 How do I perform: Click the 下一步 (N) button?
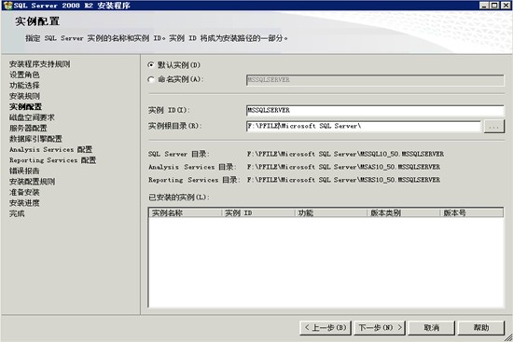pyautogui.click(x=380, y=328)
